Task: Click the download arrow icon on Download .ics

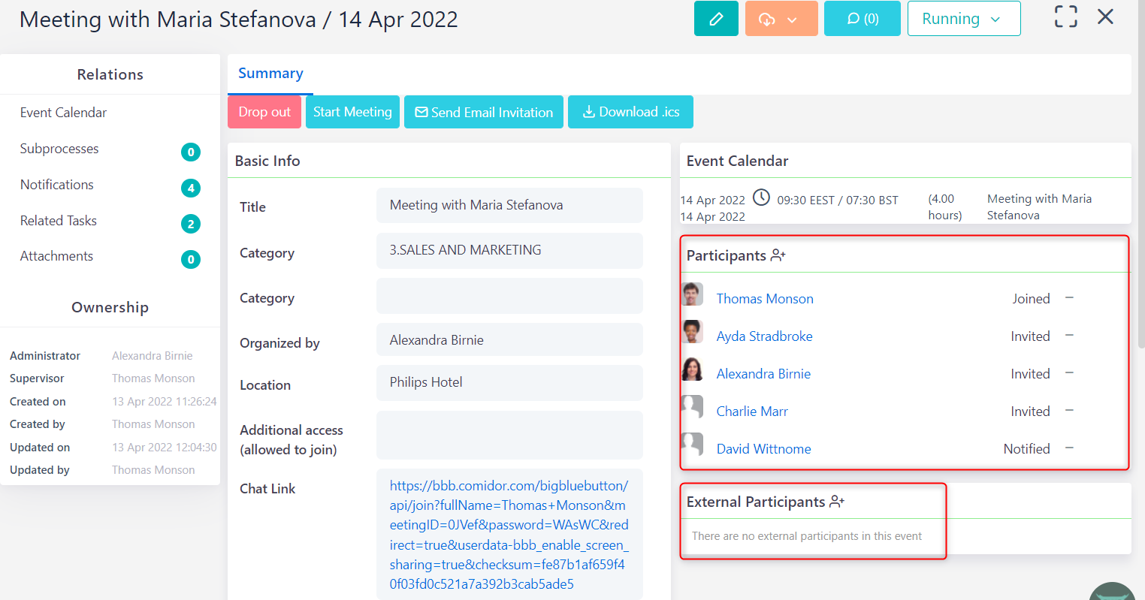Action: tap(589, 111)
